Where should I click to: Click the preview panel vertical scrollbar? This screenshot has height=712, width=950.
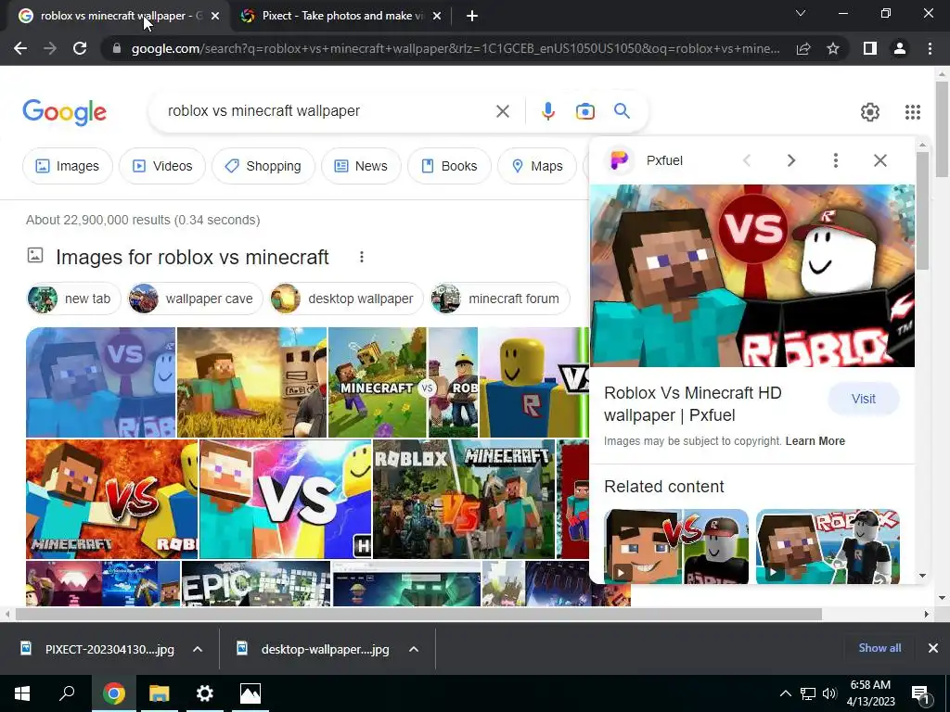pyautogui.click(x=922, y=210)
